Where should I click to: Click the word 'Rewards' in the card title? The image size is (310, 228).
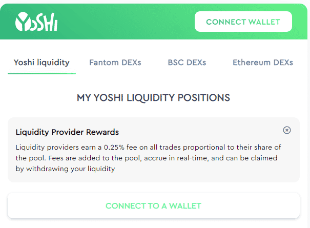pos(102,132)
